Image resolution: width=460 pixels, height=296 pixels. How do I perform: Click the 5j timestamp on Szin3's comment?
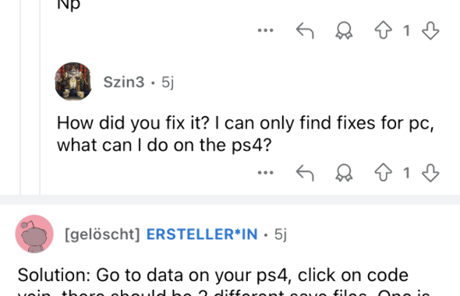[168, 82]
